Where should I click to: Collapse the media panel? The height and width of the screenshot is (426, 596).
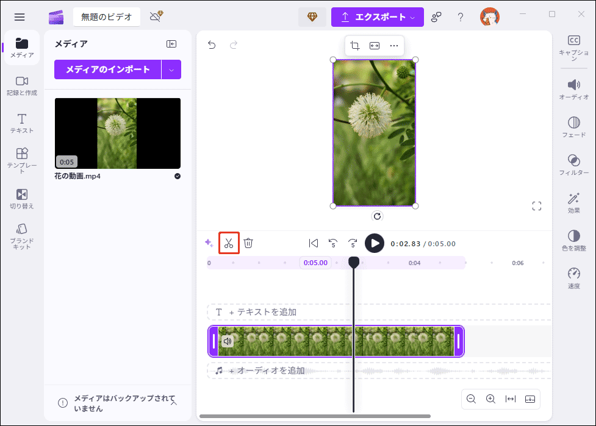(x=171, y=44)
